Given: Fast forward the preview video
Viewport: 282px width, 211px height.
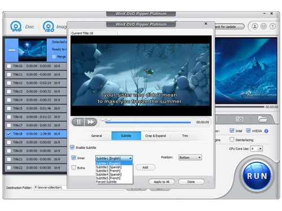Looking at the screenshot, I should [x=91, y=122].
